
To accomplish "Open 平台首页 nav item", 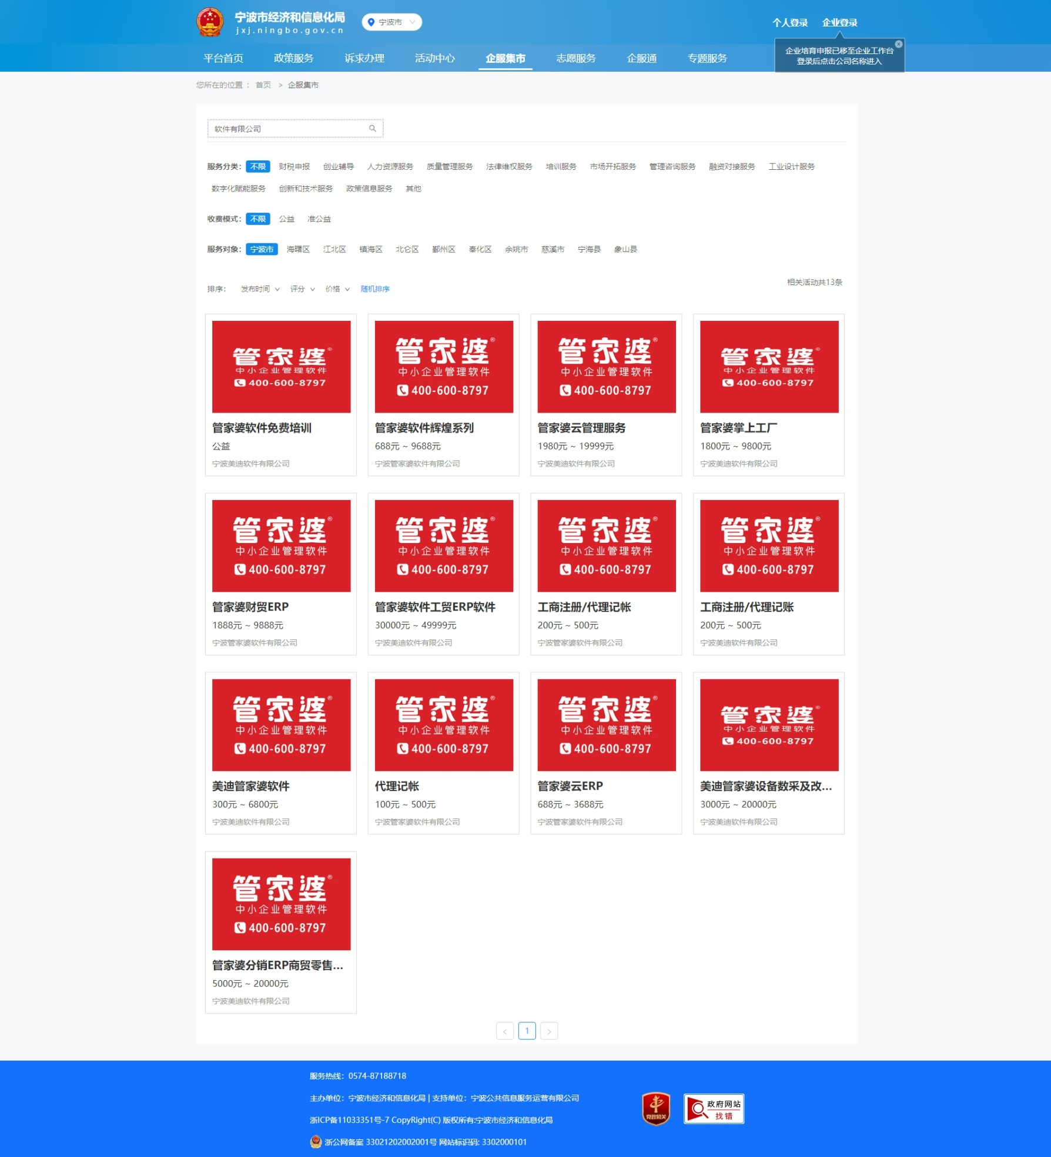I will coord(223,58).
